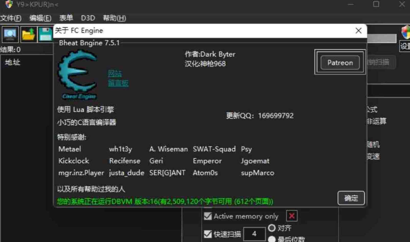The width and height of the screenshot is (410, 242).
Task: Click the Patreon button
Action: [x=340, y=63]
